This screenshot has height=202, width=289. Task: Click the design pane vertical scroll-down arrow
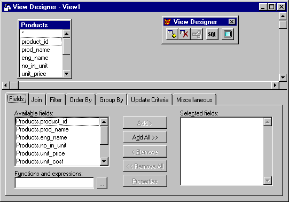283,77
